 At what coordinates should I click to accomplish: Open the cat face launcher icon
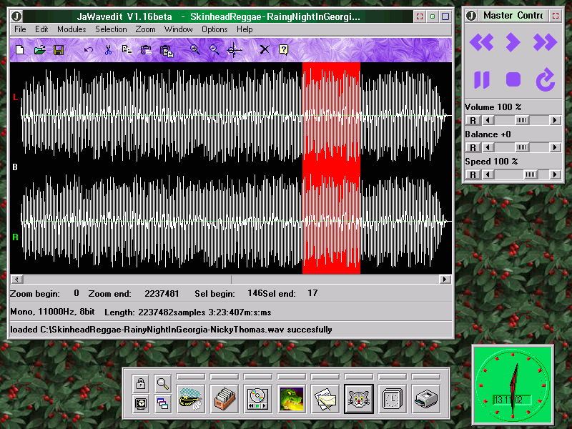(x=357, y=398)
